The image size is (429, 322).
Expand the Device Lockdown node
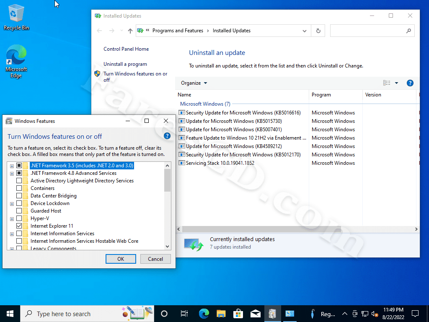(x=12, y=204)
